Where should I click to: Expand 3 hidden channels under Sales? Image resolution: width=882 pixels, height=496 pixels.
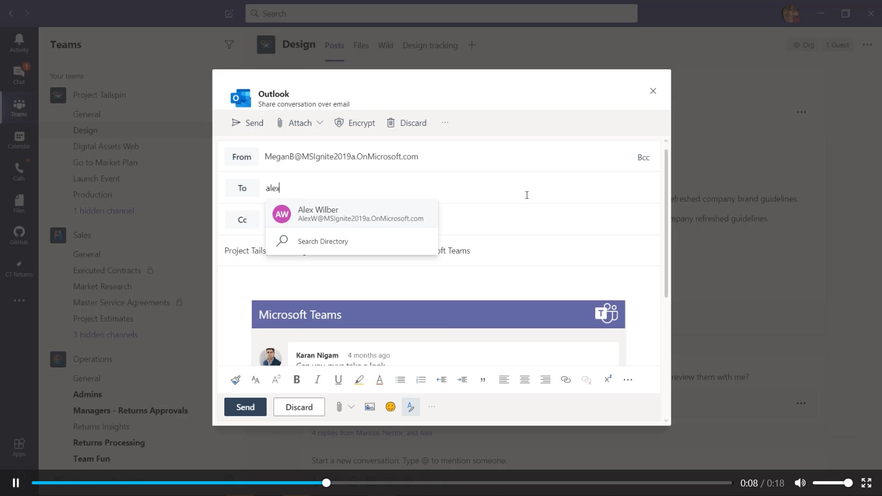pos(105,335)
